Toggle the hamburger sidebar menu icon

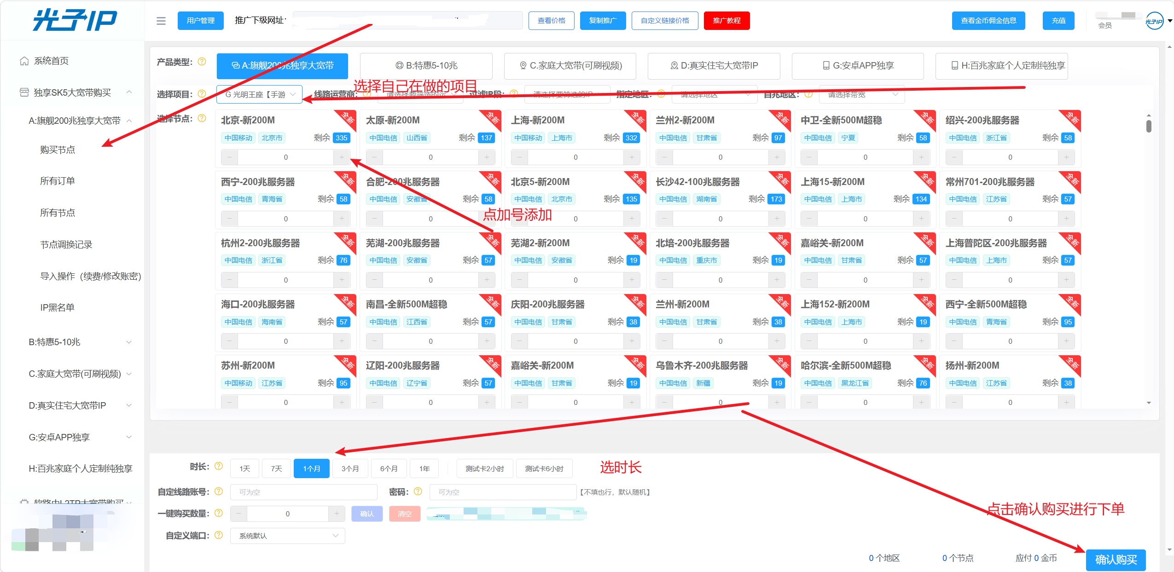tap(161, 21)
